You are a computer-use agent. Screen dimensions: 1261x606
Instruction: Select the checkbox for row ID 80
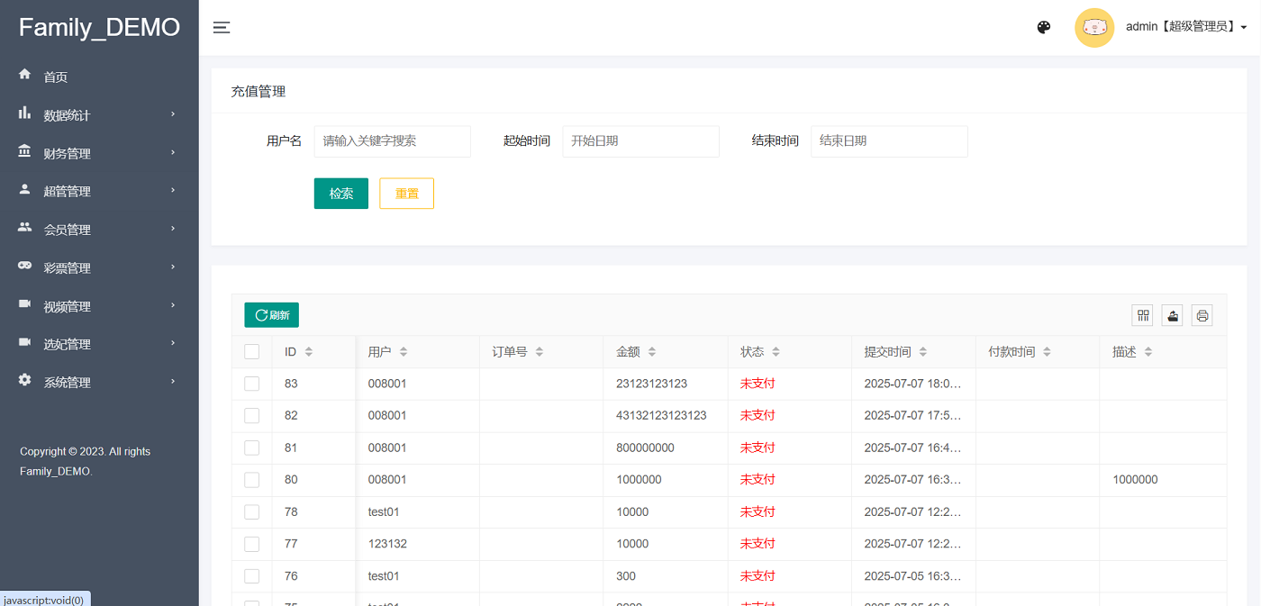click(x=252, y=480)
